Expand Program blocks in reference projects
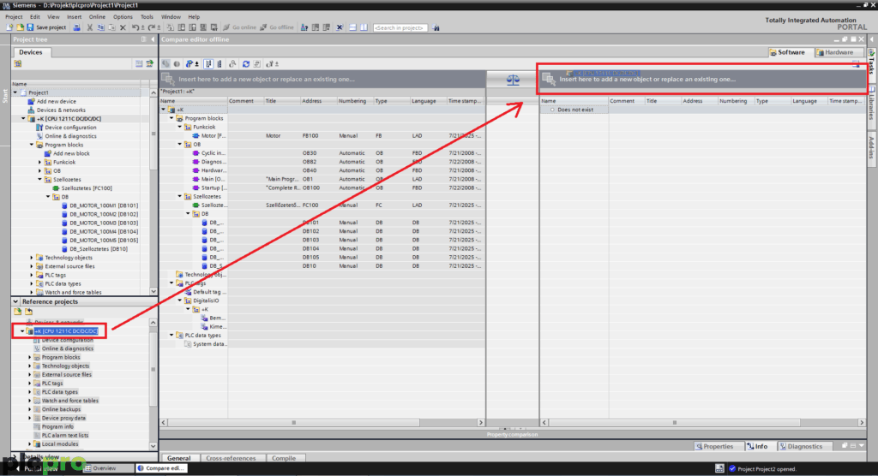 [x=30, y=357]
